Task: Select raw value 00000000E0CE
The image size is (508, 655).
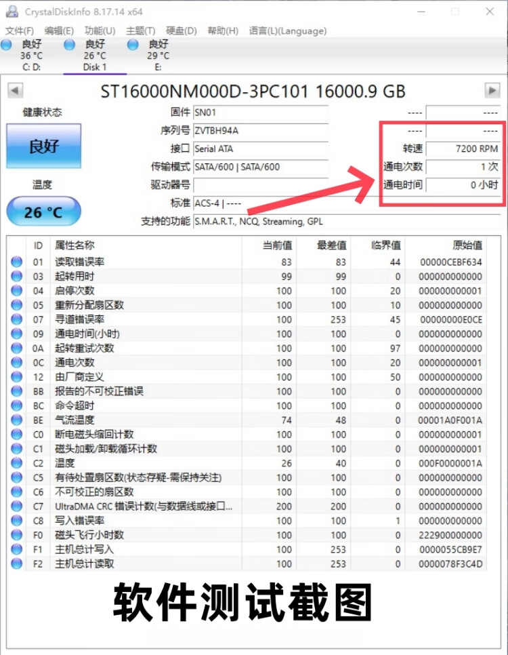Action: click(451, 319)
